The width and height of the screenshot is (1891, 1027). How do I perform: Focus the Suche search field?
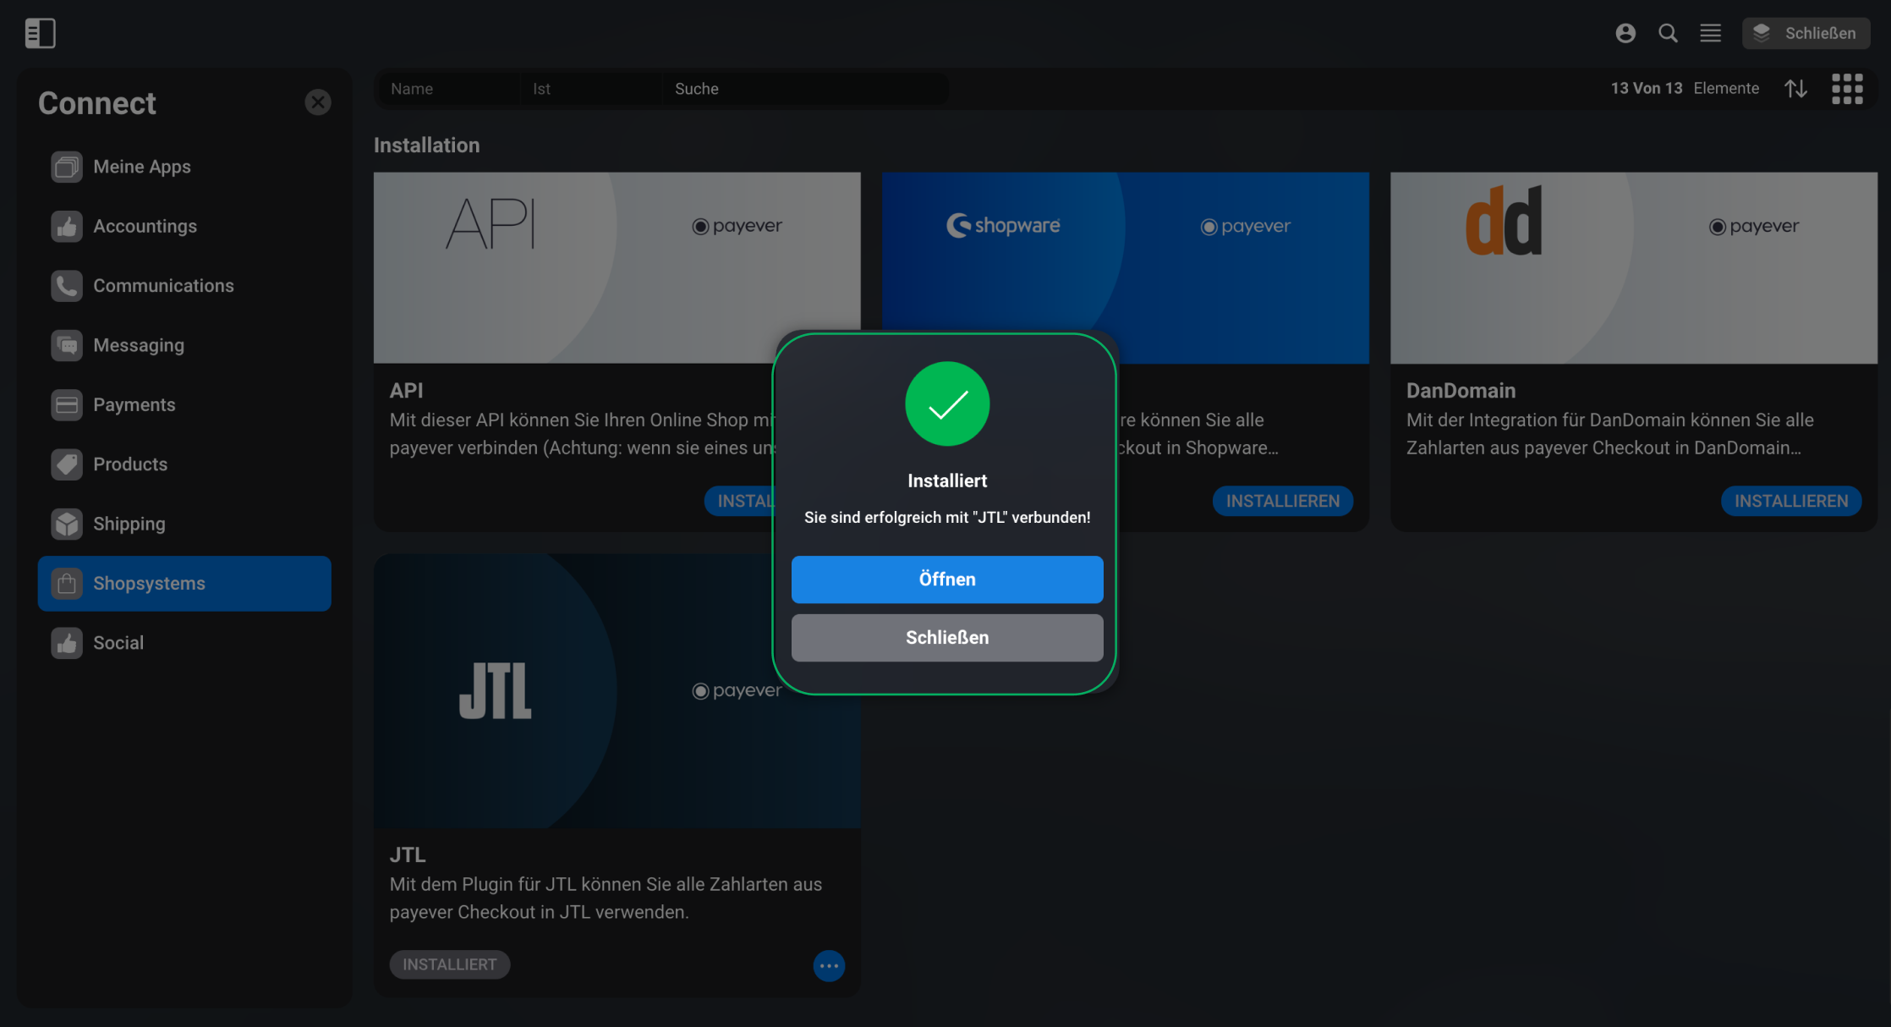point(805,89)
